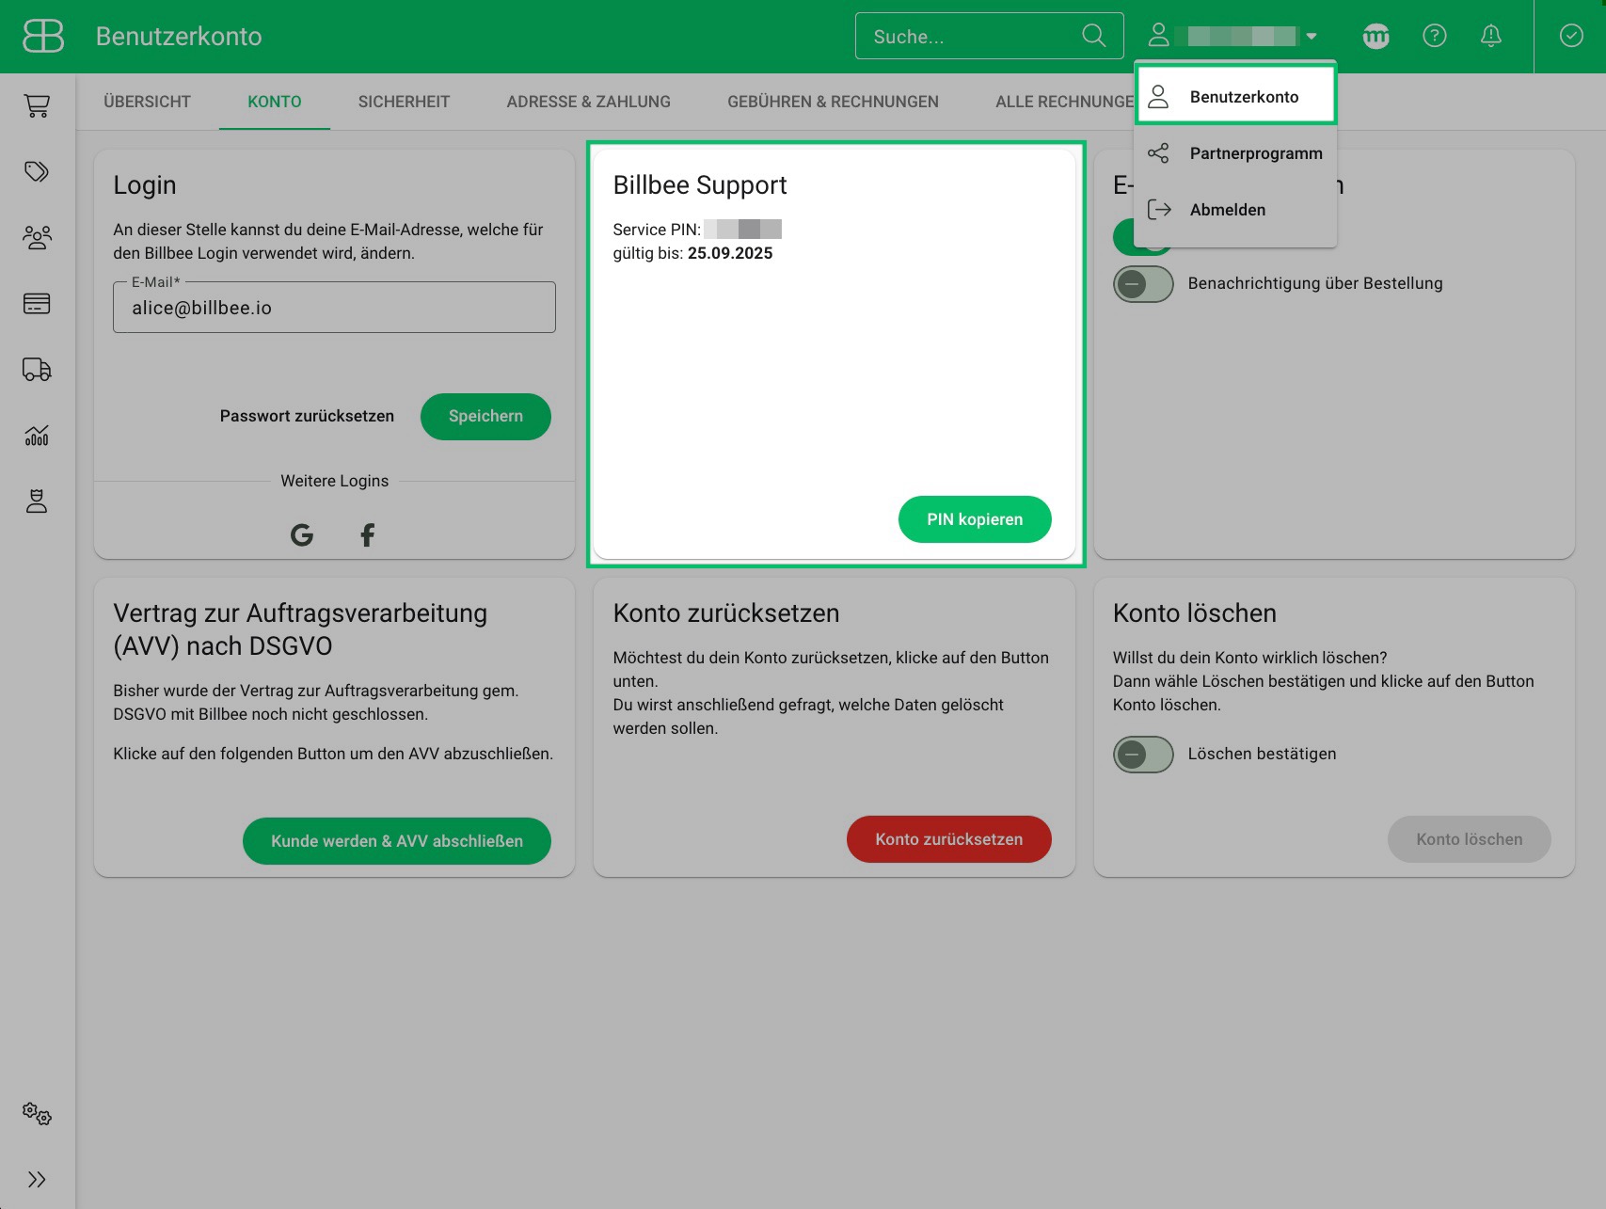The image size is (1606, 1209).
Task: Select the Konto tab
Action: click(x=275, y=102)
